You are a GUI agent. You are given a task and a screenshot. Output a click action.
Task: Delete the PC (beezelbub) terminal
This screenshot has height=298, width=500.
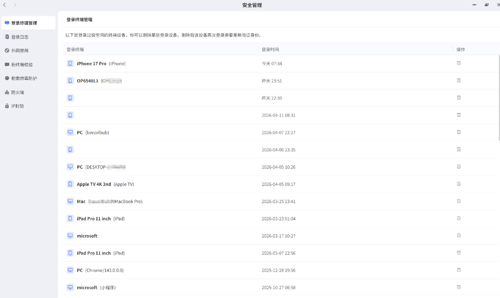pos(459,132)
